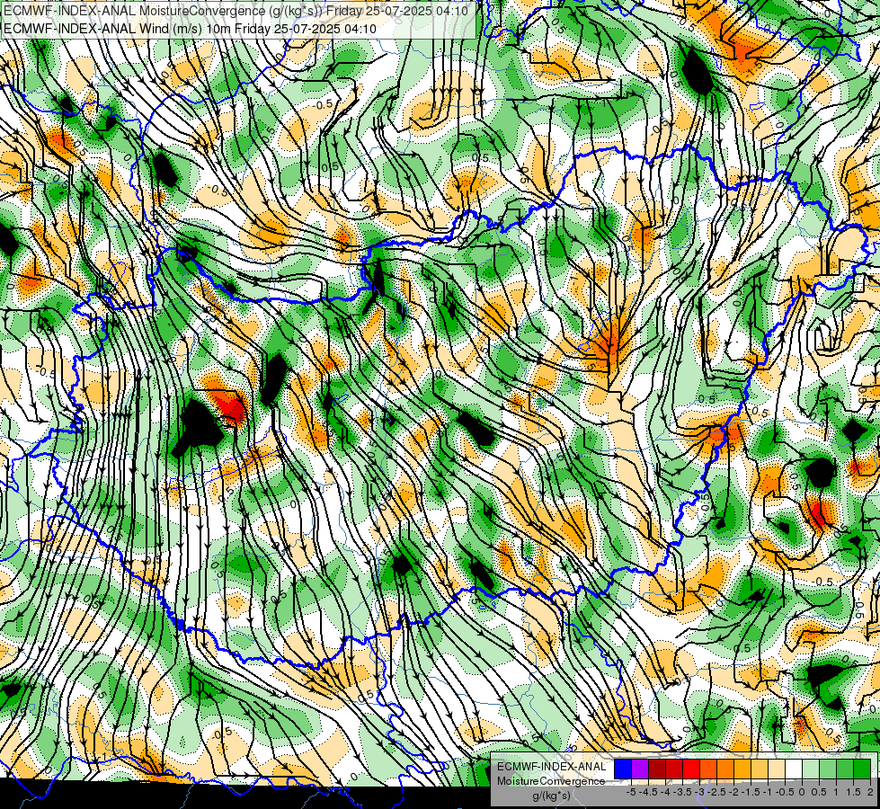Select the bright red swatch (-3.5 to -3)
The image size is (880, 809).
click(691, 769)
